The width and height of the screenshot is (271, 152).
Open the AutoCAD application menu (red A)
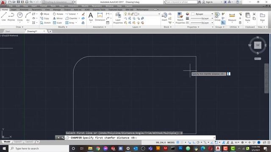pos(3,3)
